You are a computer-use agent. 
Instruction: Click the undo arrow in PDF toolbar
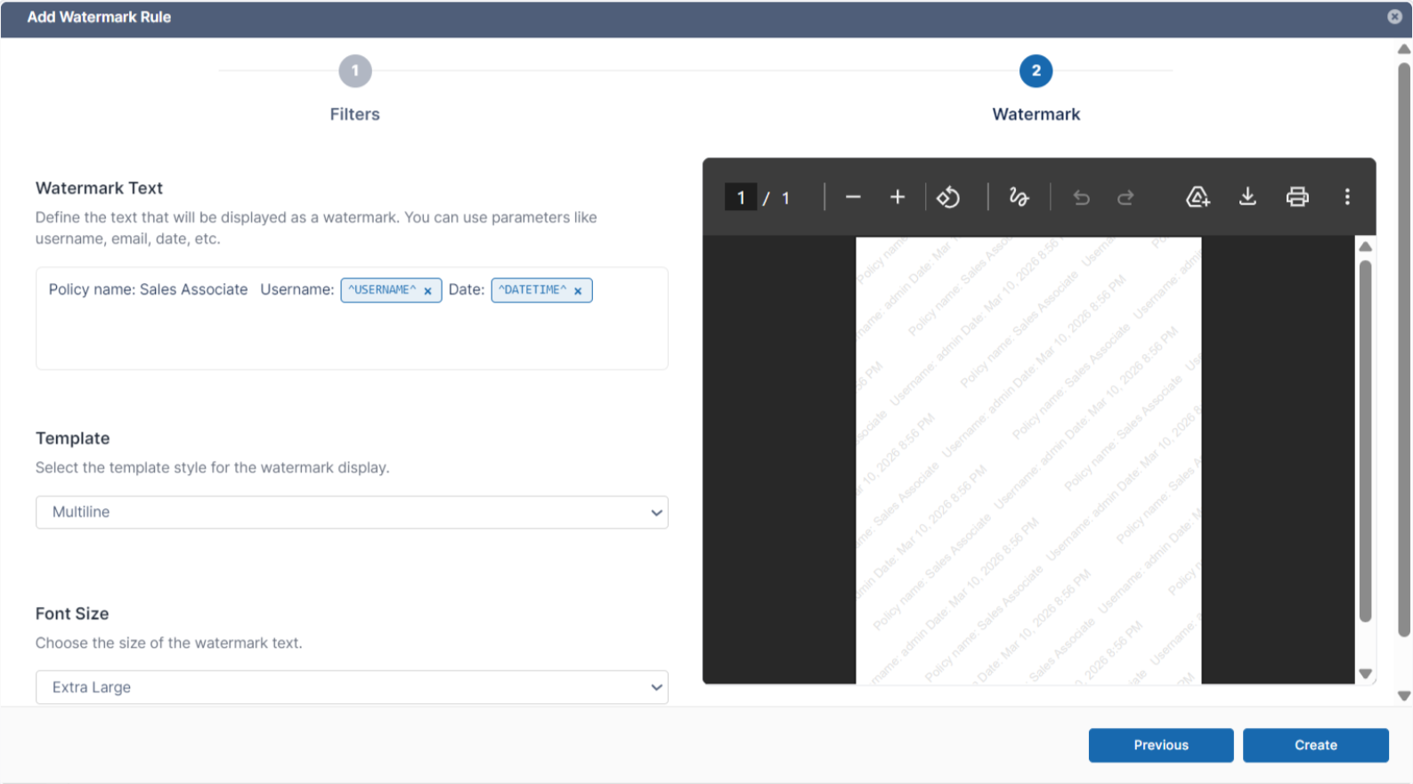(x=1081, y=198)
